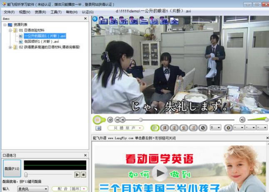The image size is (269, 192).
Task: Pause the video with the green pause button
Action: coord(97,120)
